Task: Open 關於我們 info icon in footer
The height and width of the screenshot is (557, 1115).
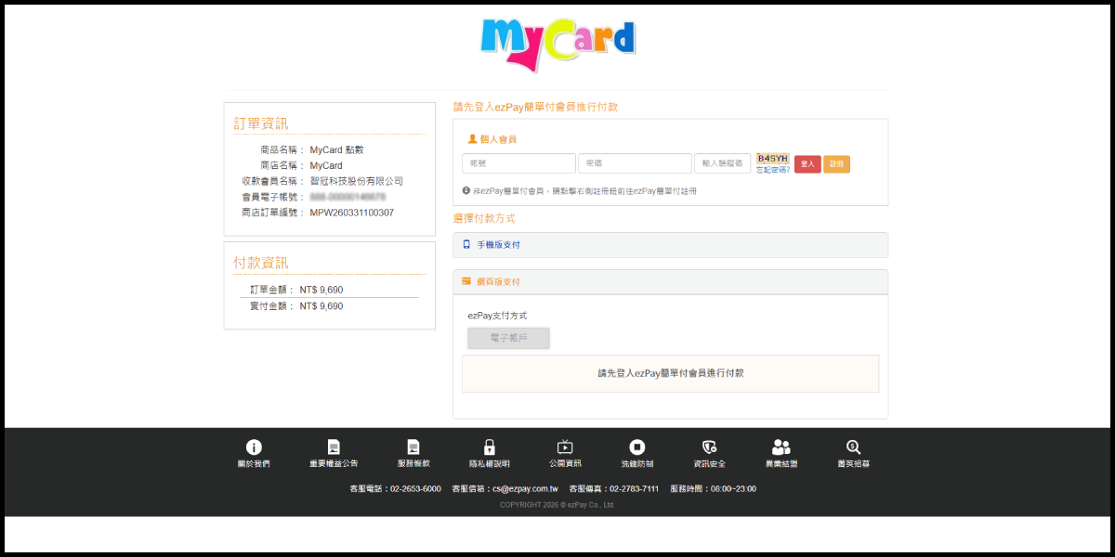Action: click(x=254, y=447)
